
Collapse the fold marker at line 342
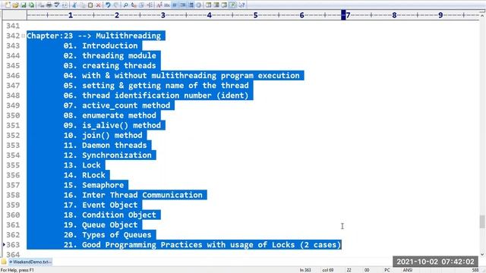[24, 36]
